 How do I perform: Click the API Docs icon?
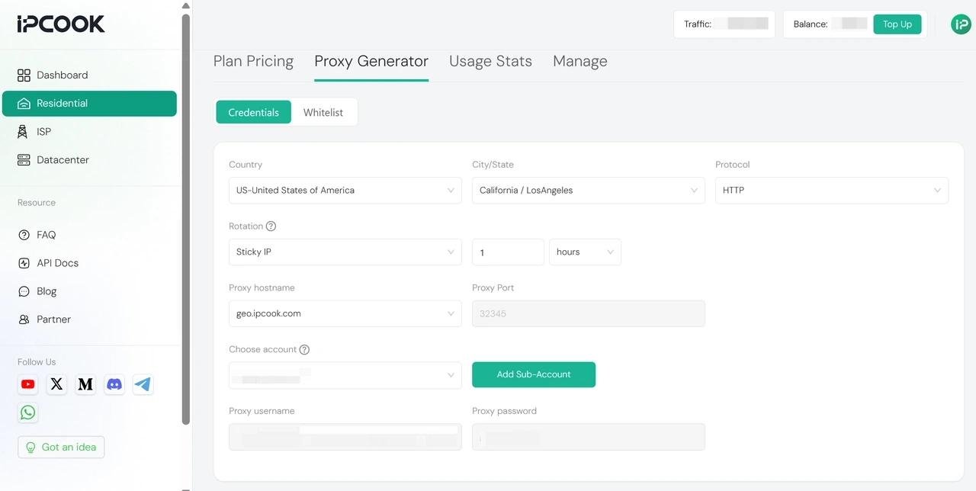tap(24, 263)
